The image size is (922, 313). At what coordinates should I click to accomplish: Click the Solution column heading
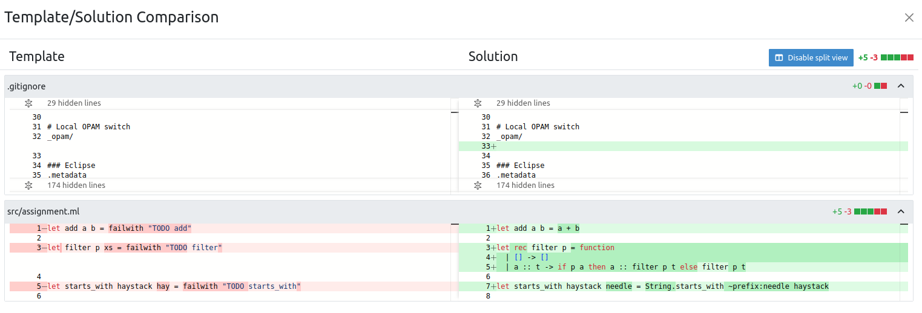(493, 57)
